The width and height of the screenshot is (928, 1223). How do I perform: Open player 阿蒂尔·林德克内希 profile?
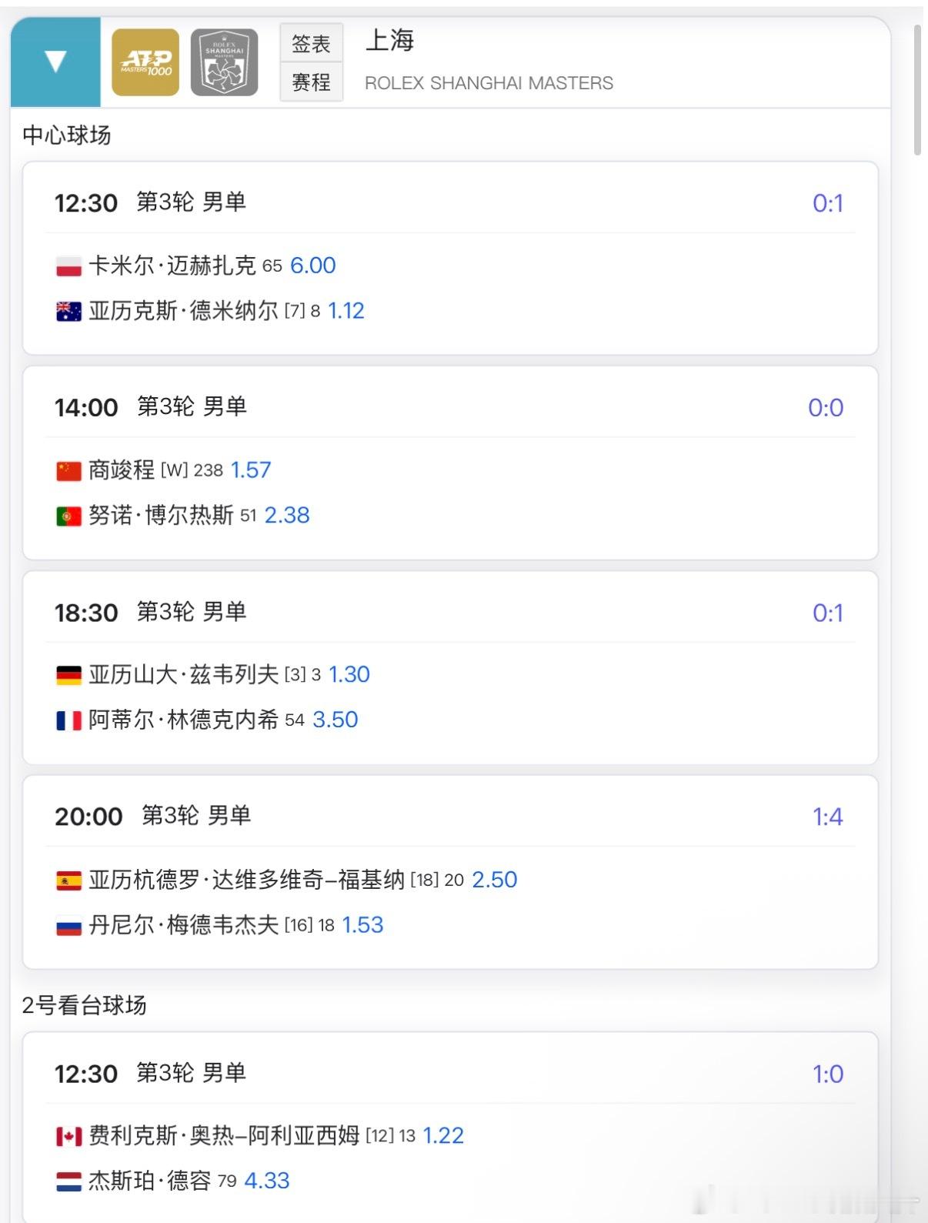pyautogui.click(x=183, y=720)
